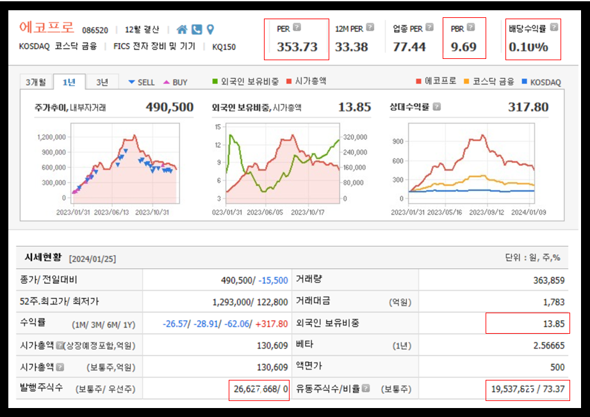590x417 pixels.
Task: Click the 업종 PER value 77.44
Action: [x=409, y=47]
